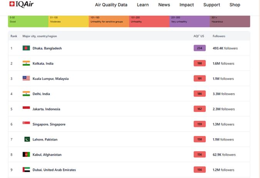This screenshot has height=178, width=260.
Task: Click 2.3M followers for Jakarta
Action: click(224, 109)
